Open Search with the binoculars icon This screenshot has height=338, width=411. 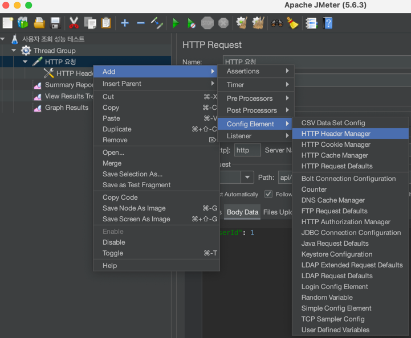277,23
